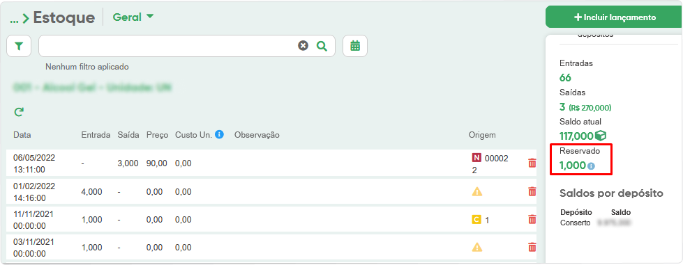The image size is (683, 265).
Task: Run search with the magnifier icon
Action: 322,46
